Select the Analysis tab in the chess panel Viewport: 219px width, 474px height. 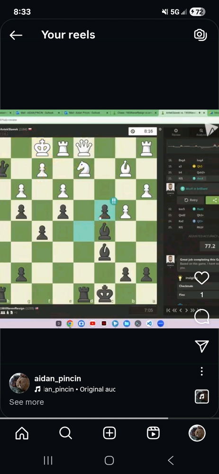[x=201, y=132]
